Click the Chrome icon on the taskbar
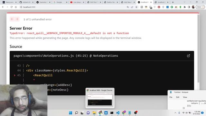 point(100,113)
